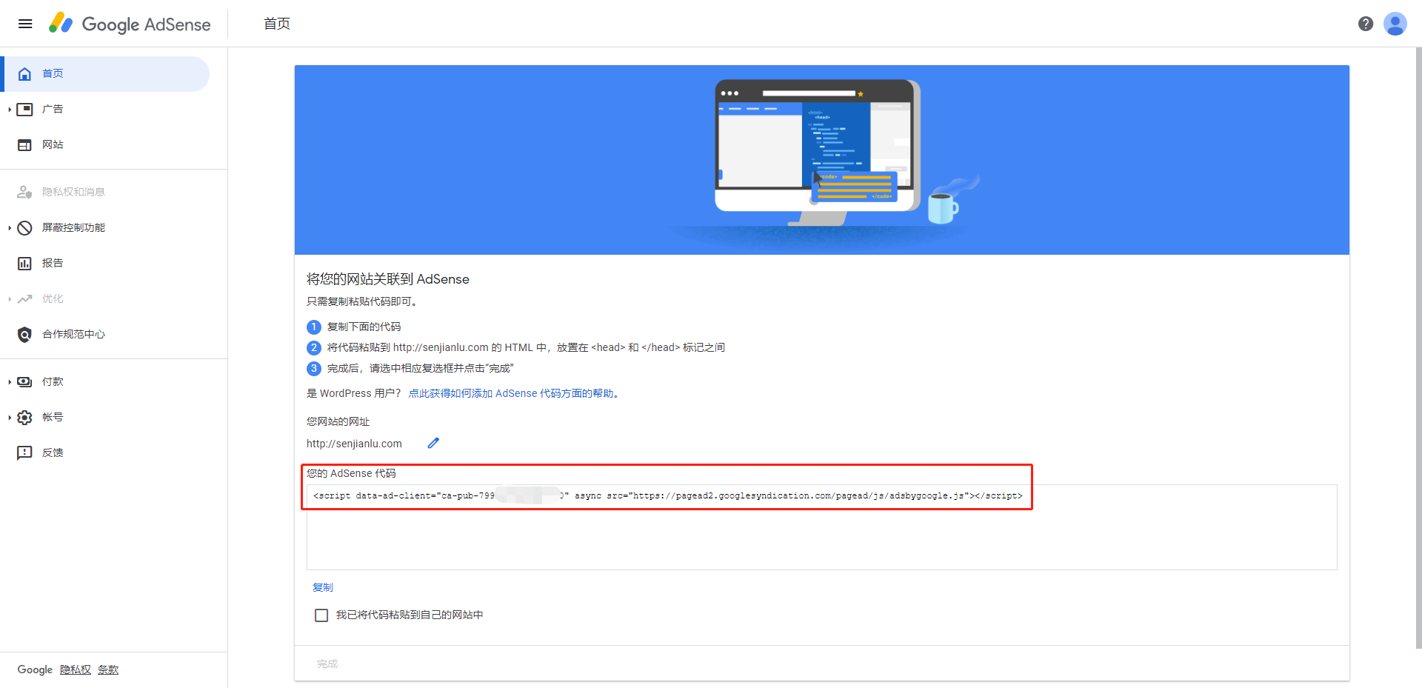Expand the 帐号 menu arrow
This screenshot has width=1422, height=688.
(10, 418)
